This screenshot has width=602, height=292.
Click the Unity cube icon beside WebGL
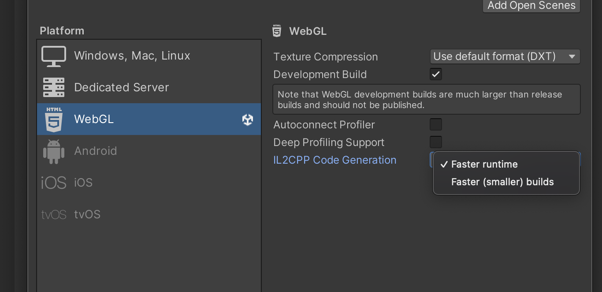(x=247, y=119)
